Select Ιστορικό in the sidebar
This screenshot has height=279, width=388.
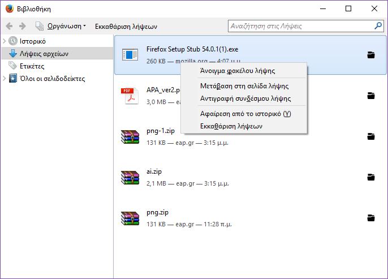(32, 41)
